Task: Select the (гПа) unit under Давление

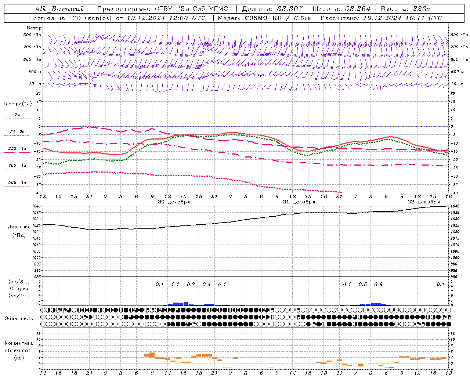Action: coord(19,235)
